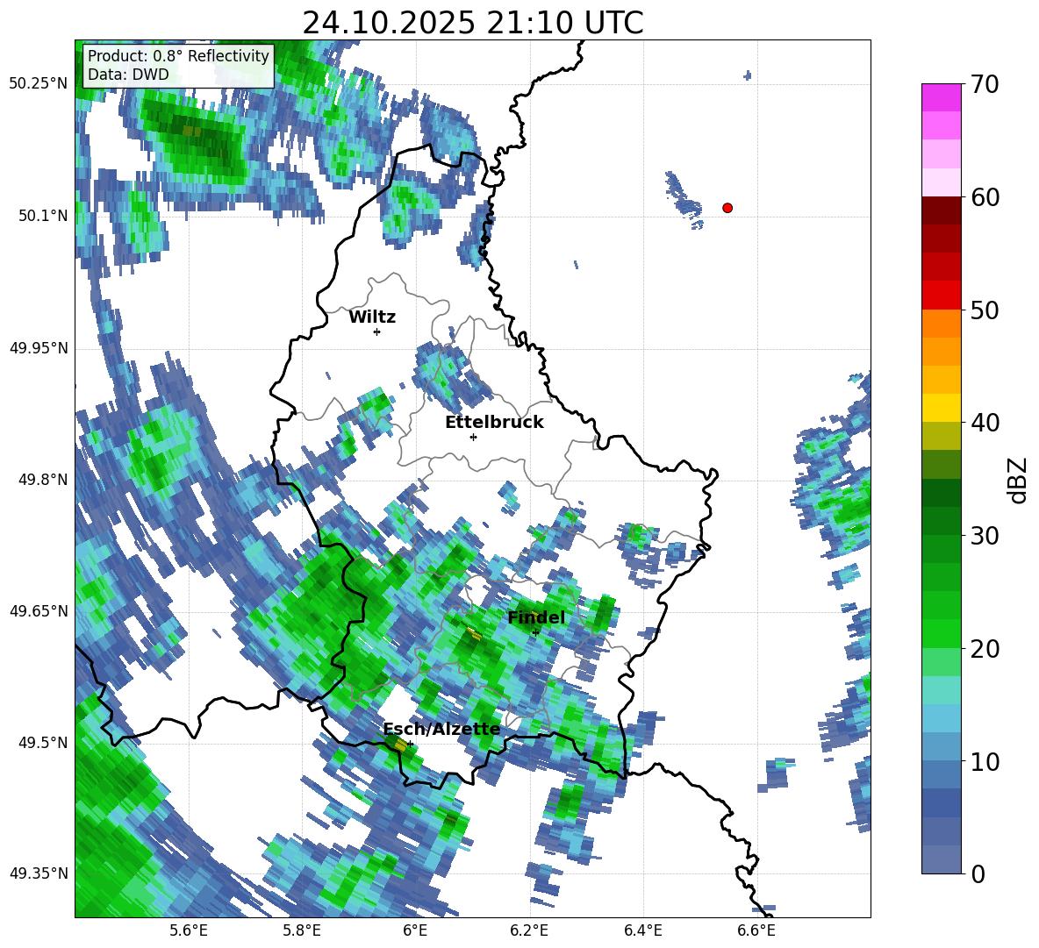The height and width of the screenshot is (948, 1039).
Task: Click the latitude label 49.65°N
Action: (x=39, y=610)
